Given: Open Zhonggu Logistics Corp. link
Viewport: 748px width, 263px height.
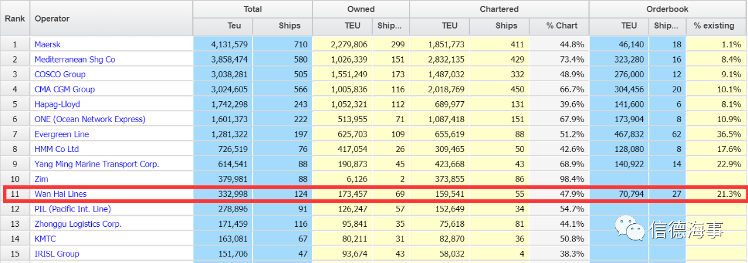Looking at the screenshot, I should pyautogui.click(x=78, y=224).
